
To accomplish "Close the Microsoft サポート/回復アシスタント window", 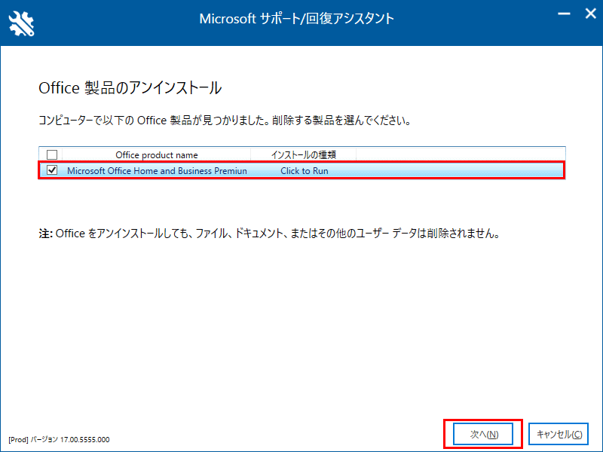I will tap(590, 14).
